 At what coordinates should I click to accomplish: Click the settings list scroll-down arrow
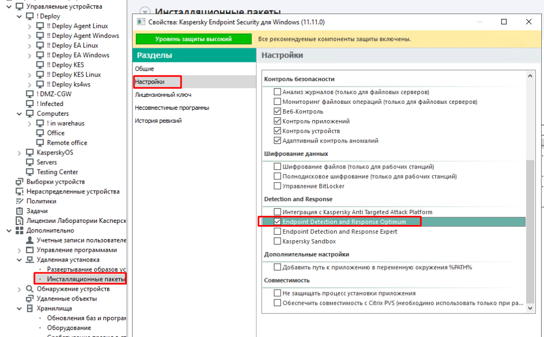(530, 308)
